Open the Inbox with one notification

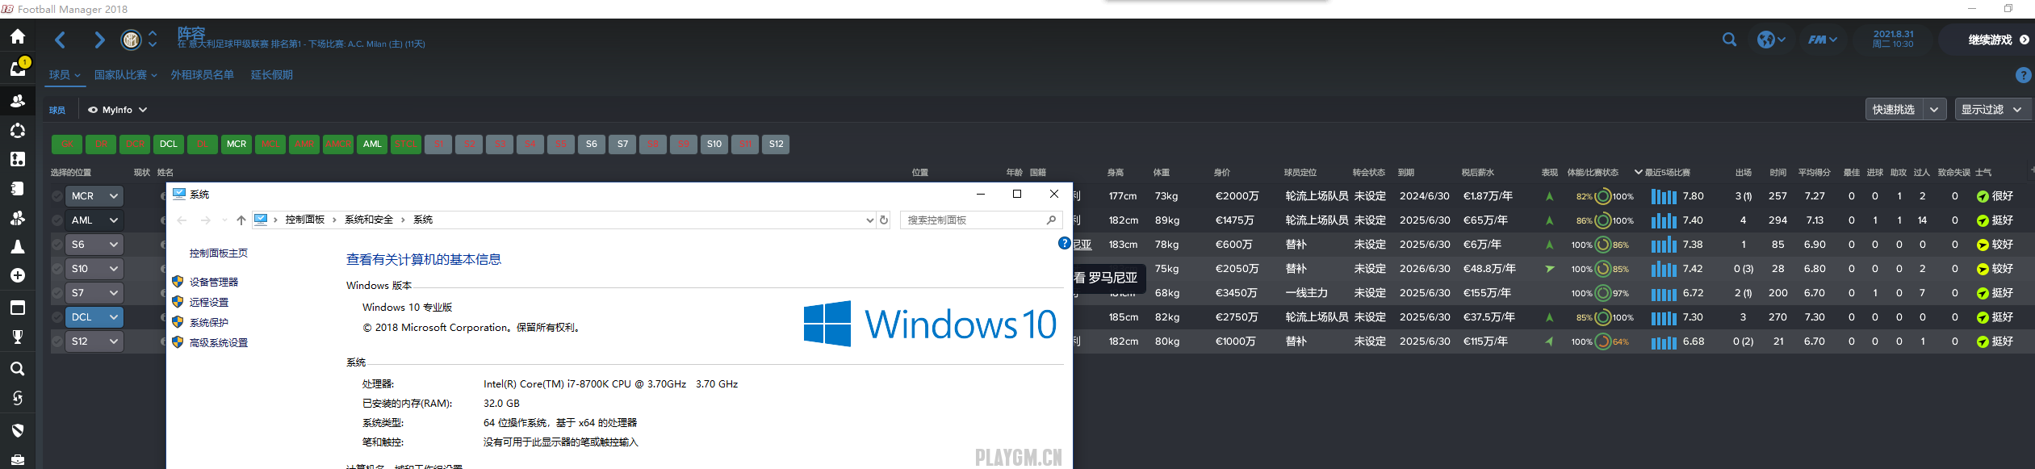pos(18,68)
